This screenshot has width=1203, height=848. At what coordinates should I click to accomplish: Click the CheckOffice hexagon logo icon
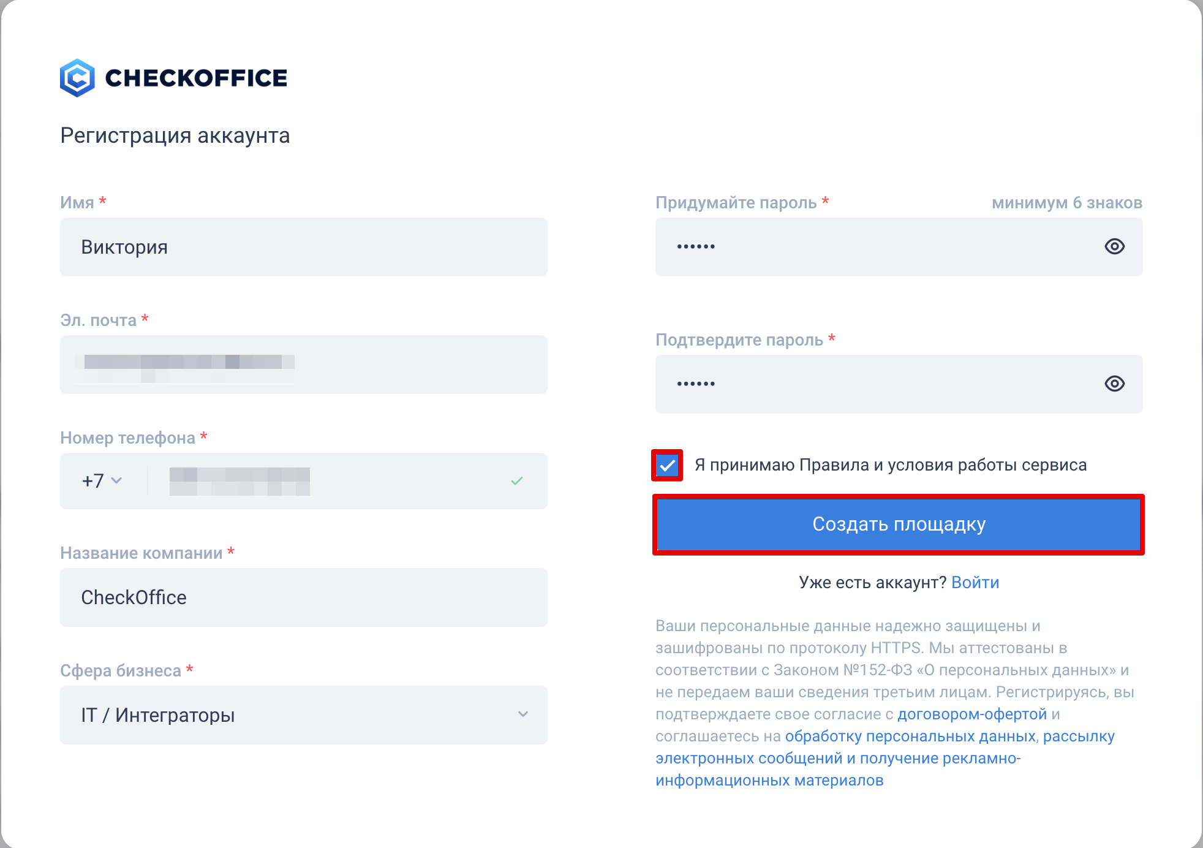[x=77, y=78]
